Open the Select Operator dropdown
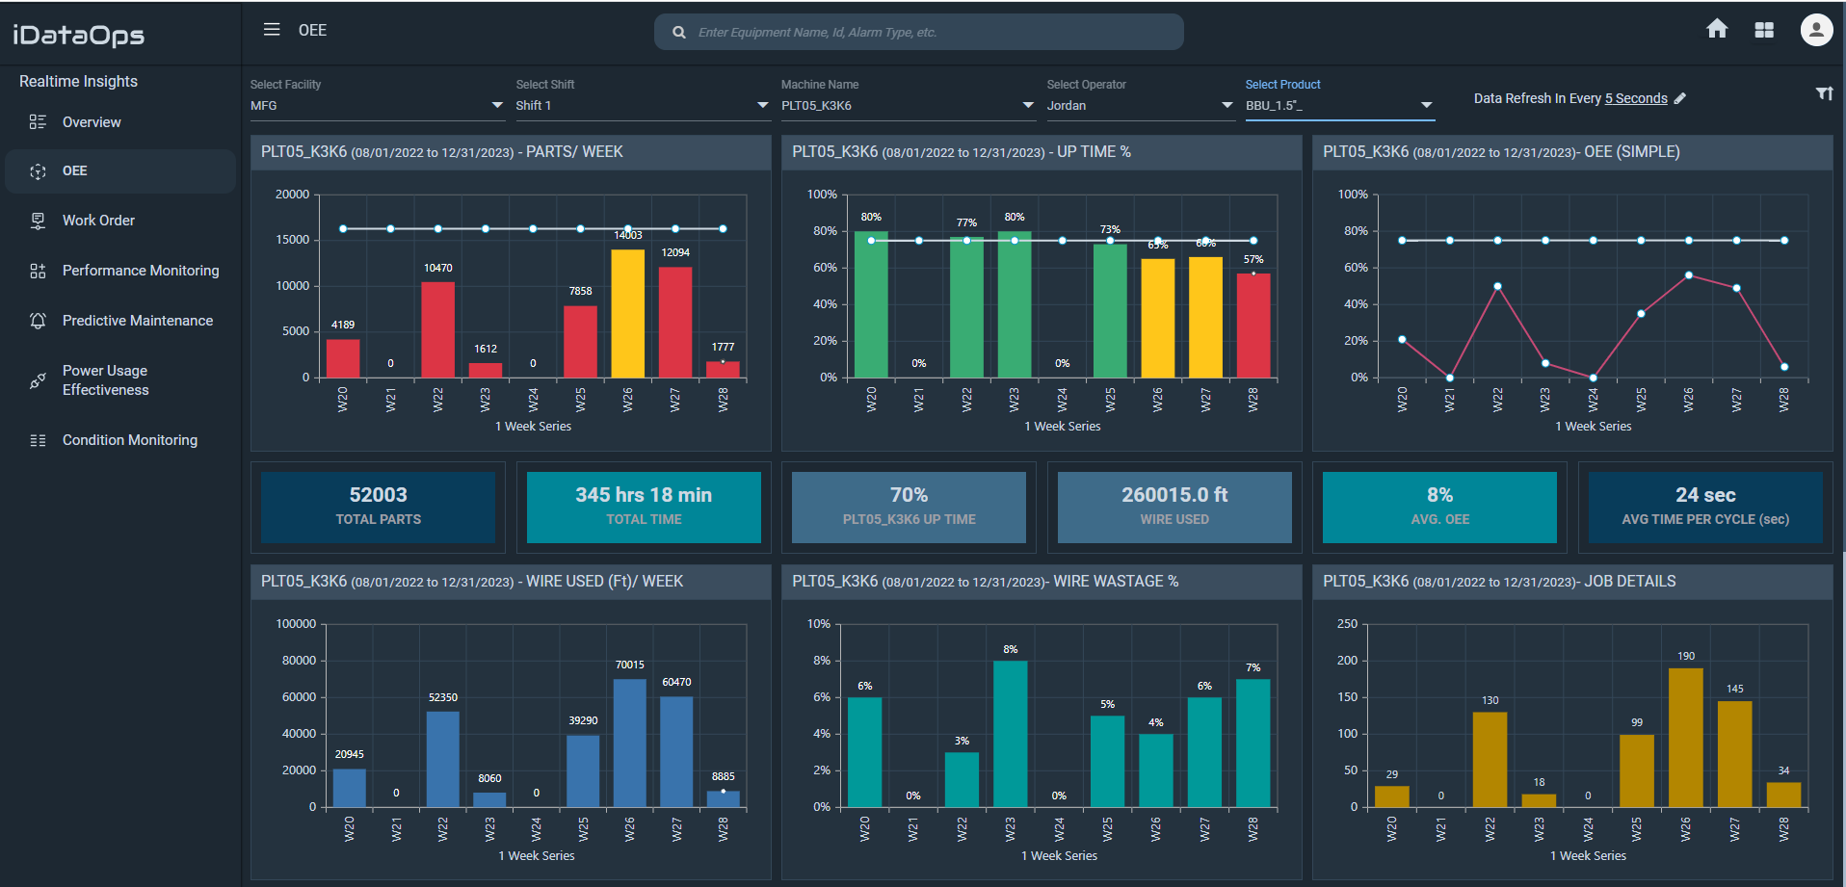The width and height of the screenshot is (1846, 887). [x=1226, y=105]
